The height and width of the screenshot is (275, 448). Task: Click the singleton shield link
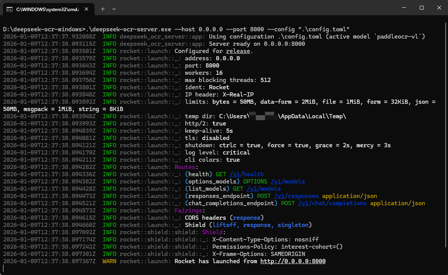tap(293, 225)
